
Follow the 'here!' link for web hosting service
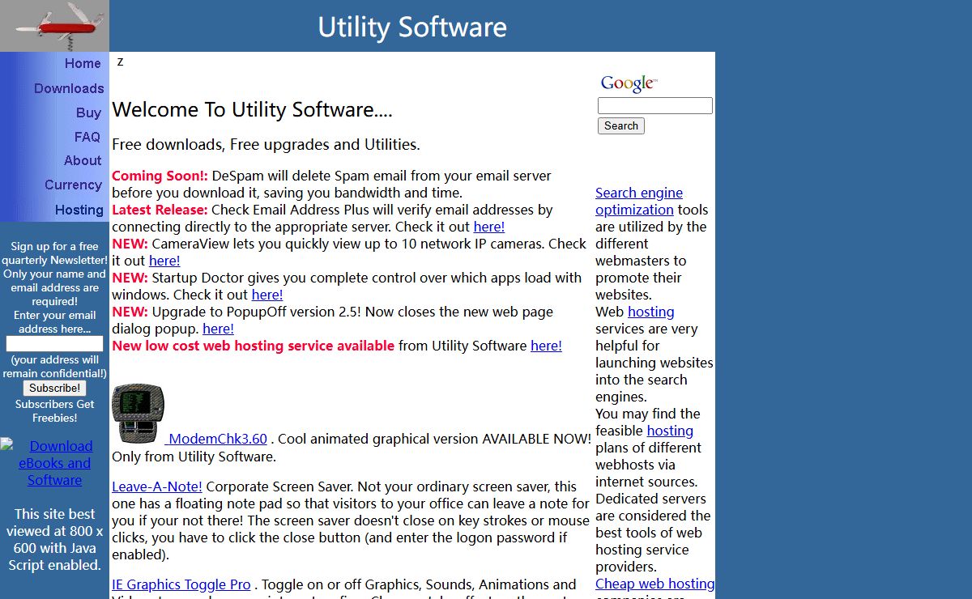click(546, 346)
